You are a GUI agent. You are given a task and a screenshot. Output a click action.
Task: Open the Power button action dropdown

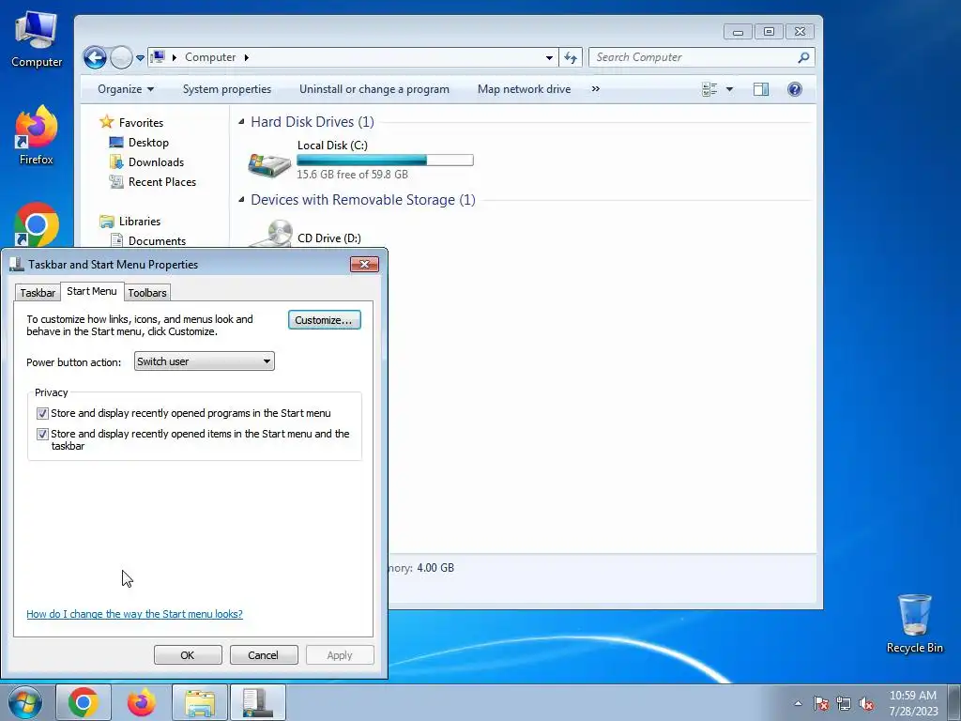(x=204, y=361)
